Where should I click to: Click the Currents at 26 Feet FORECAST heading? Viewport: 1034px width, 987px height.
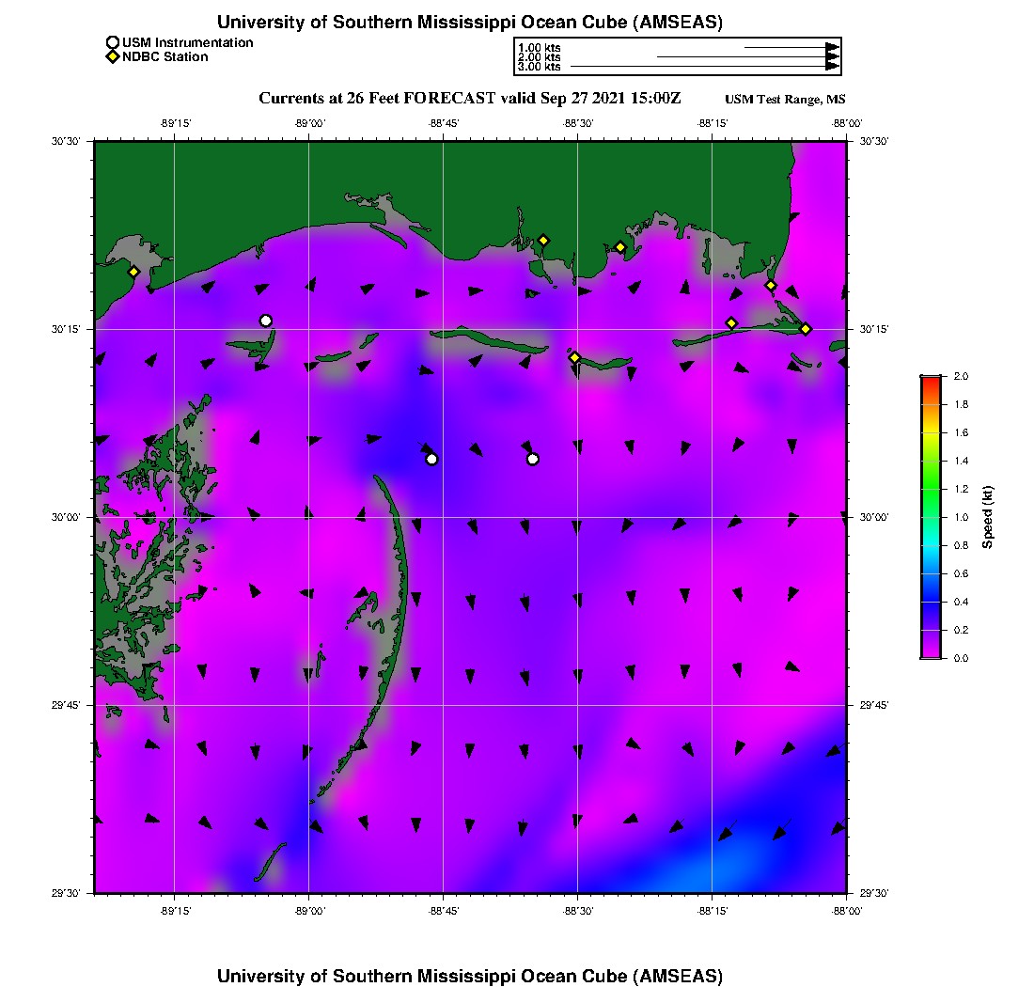469,99
